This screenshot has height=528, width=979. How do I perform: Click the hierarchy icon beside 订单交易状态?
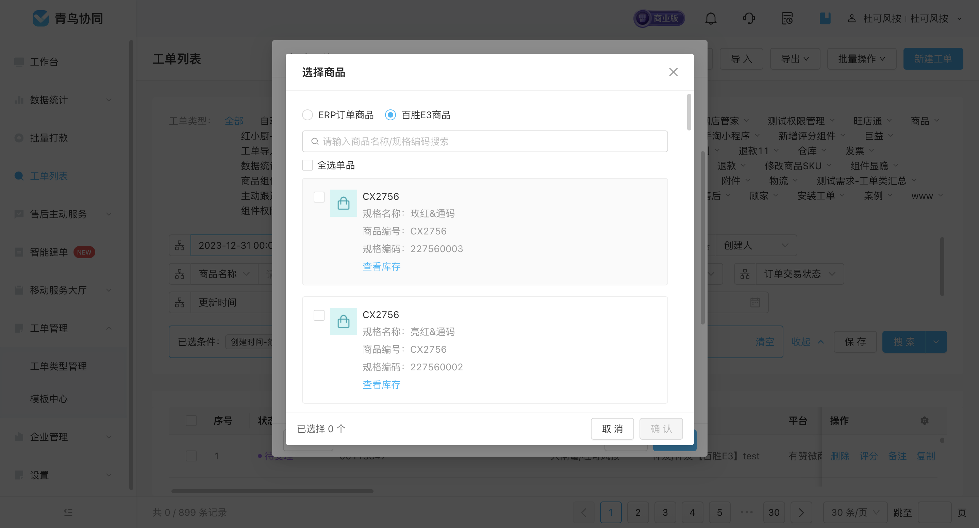click(x=745, y=274)
